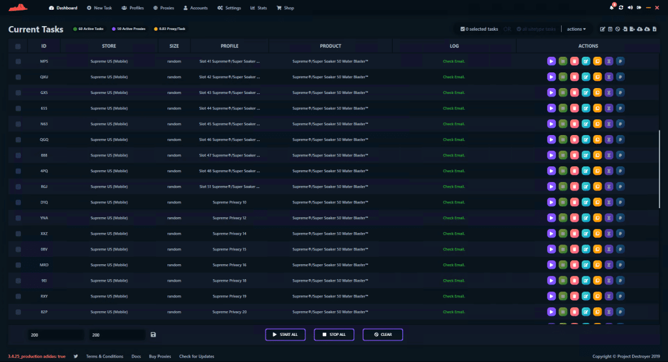Open the Terms & Conditions link
This screenshot has width=668, height=362.
pos(104,357)
